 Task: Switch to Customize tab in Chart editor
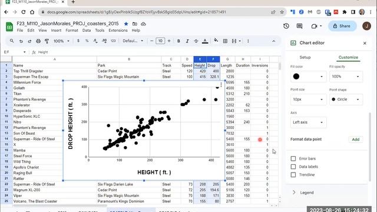(348, 58)
